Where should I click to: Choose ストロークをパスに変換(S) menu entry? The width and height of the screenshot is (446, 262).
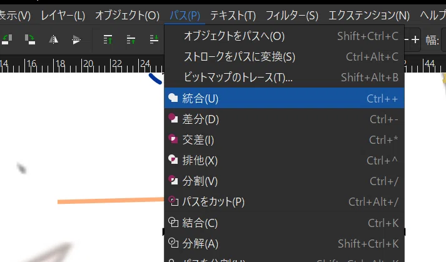[284, 57]
